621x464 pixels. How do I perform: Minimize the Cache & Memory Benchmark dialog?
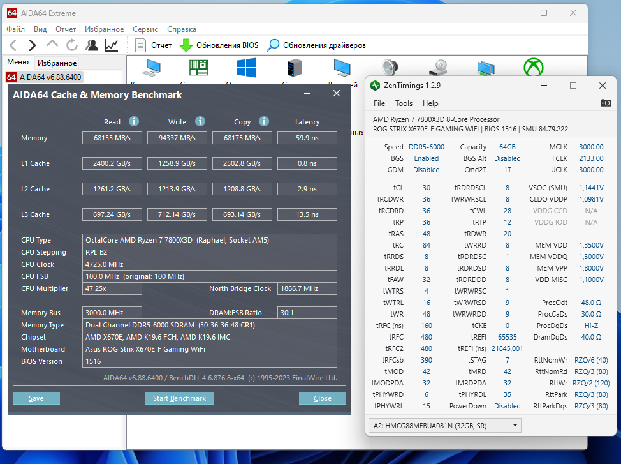click(x=307, y=94)
